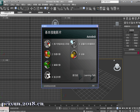Viewport: 140px width, 112px height.
Task: Toggle 自动关键点 Auto Key mode
Action: pos(103,108)
